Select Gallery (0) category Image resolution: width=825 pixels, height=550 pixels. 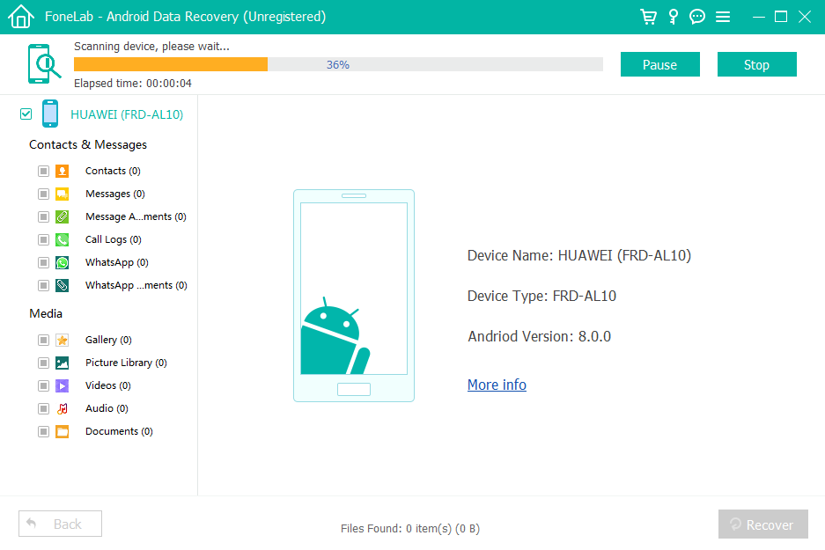108,341
